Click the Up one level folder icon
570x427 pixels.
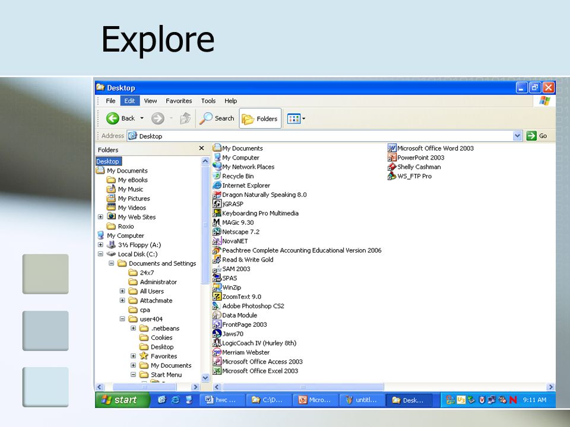(185, 118)
